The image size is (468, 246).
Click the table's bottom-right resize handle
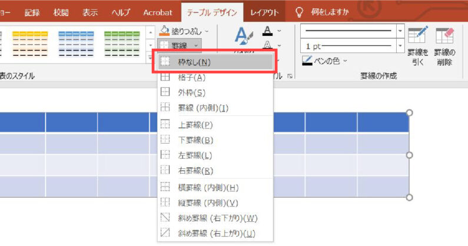click(x=410, y=197)
